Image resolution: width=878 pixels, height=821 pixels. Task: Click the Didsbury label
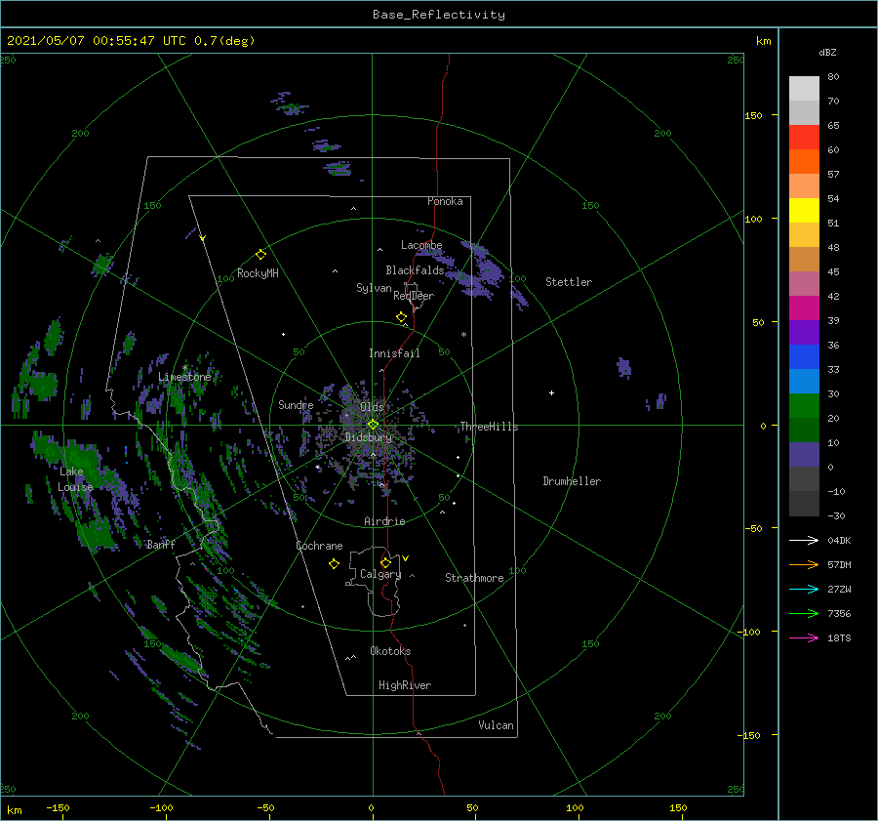pyautogui.click(x=368, y=437)
